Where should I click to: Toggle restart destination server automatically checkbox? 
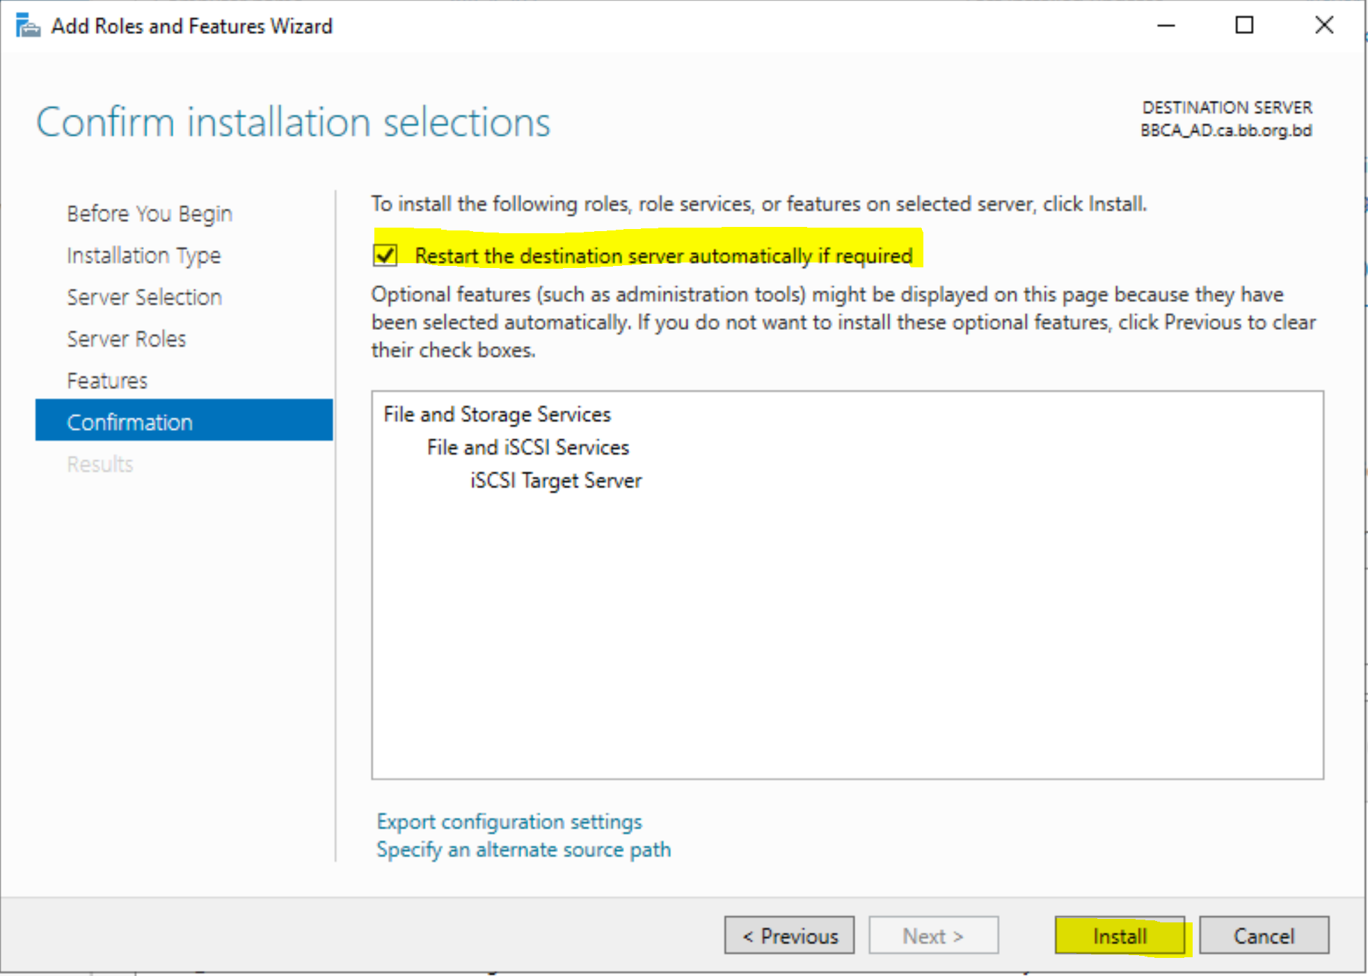[385, 255]
